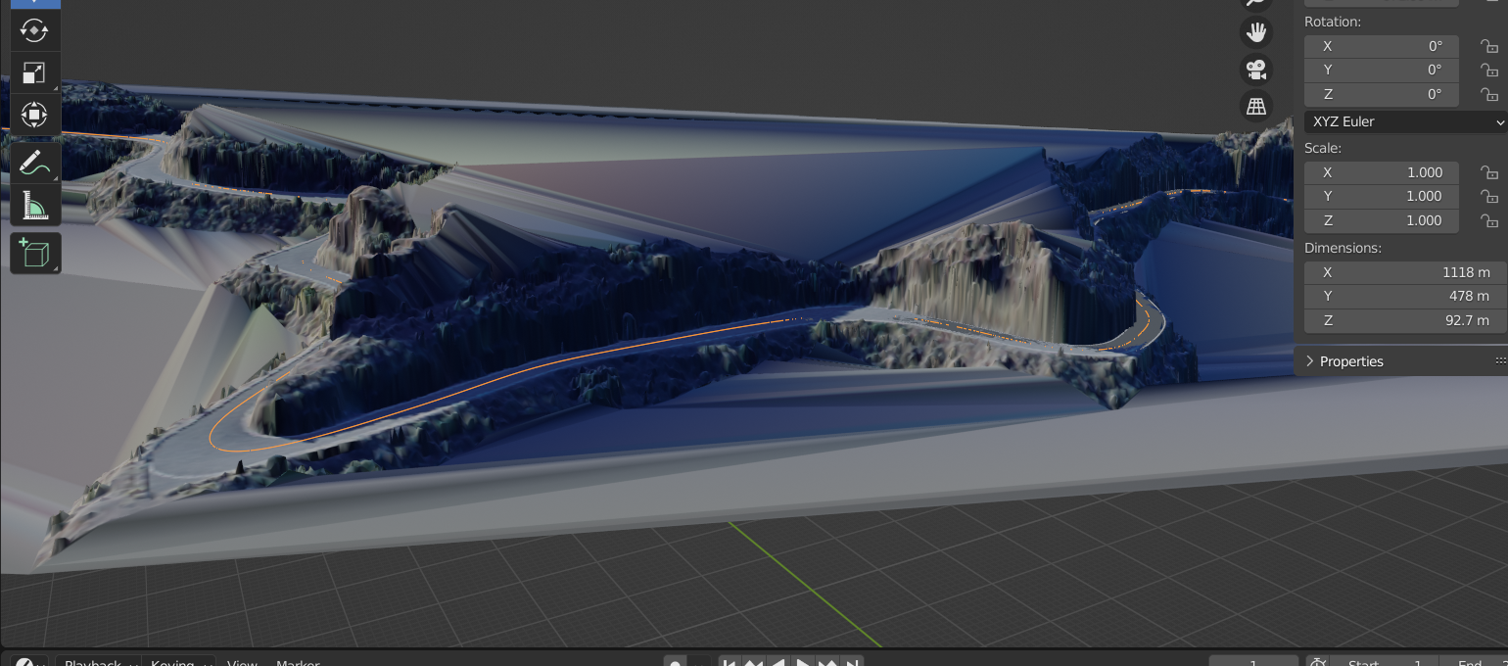Screen dimensions: 1508x666
Task: Jump to the next keyframe
Action: (826, 662)
